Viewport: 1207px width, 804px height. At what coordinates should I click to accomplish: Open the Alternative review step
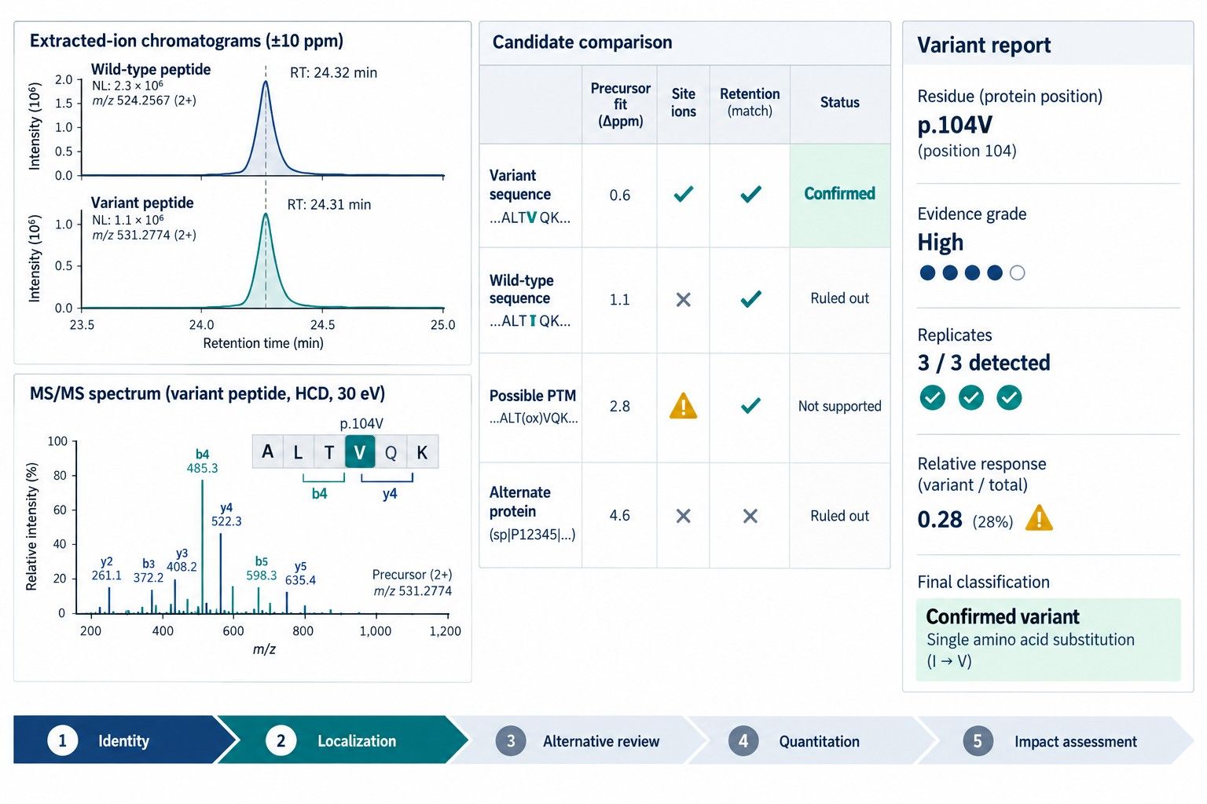tap(579, 740)
